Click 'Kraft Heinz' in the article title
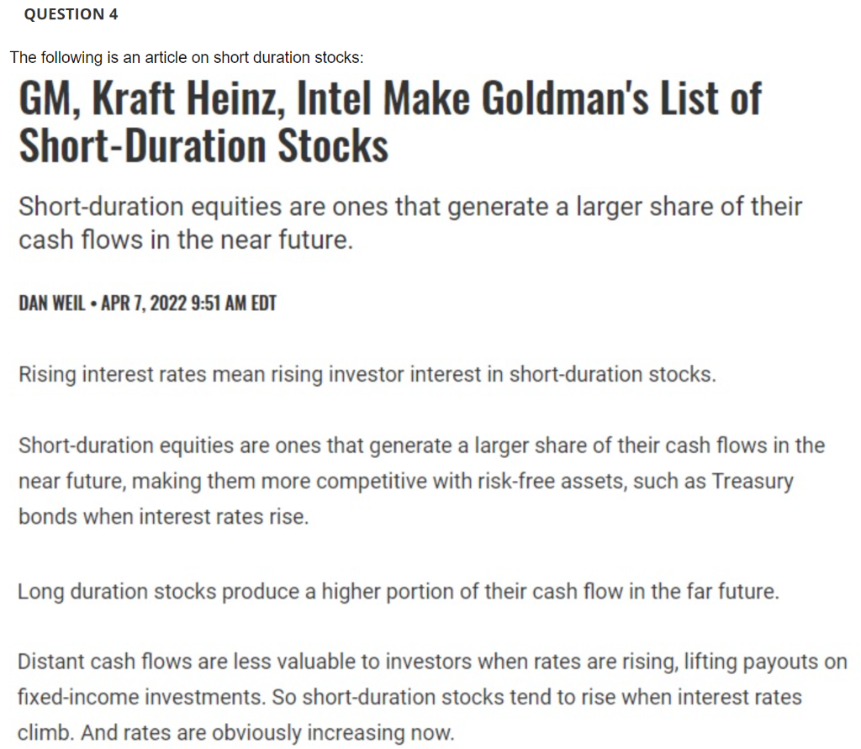This screenshot has height=749, width=861. [189, 99]
